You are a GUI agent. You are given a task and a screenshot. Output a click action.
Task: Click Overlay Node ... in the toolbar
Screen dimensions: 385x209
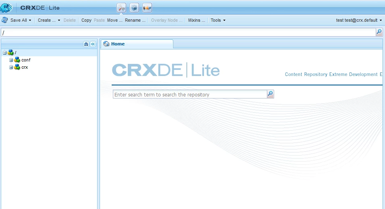[x=167, y=20]
